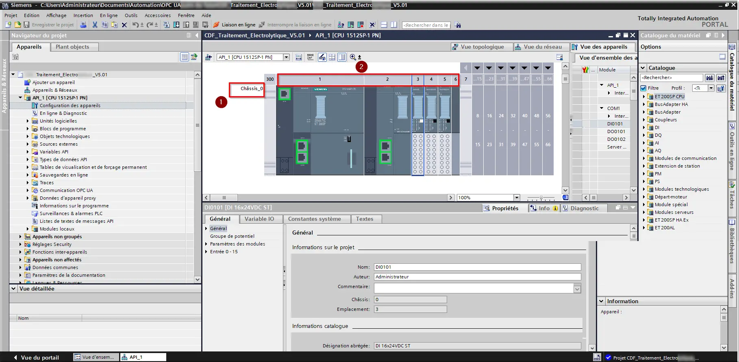
Task: Select Groupe de potentiel in properties navigation
Action: click(x=232, y=236)
